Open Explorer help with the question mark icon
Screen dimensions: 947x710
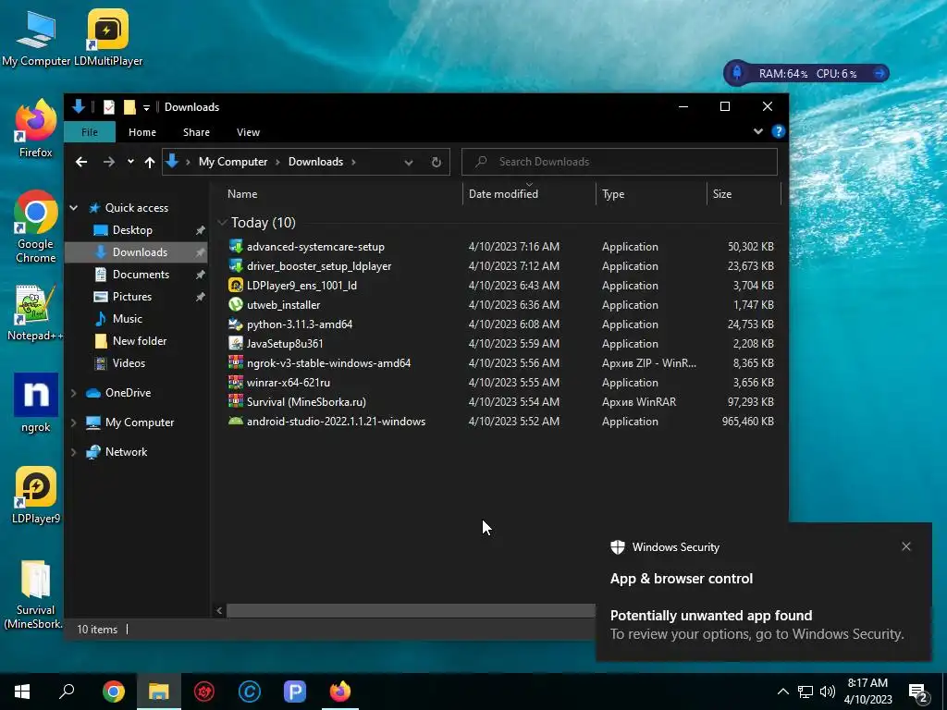(x=779, y=131)
